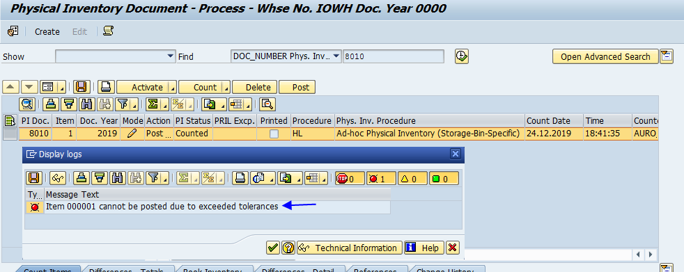Open Details magnifier icon in main grid toolbar
The width and height of the screenshot is (684, 272).
coord(27,104)
